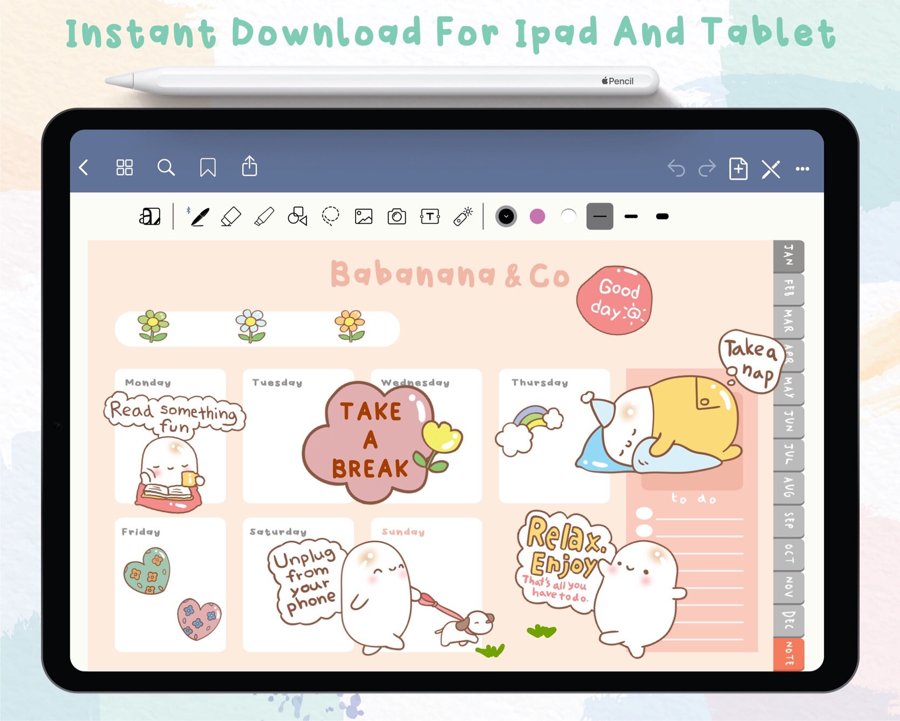Open the JUN month tab
Viewport: 900px width, 721px height.
click(x=788, y=421)
